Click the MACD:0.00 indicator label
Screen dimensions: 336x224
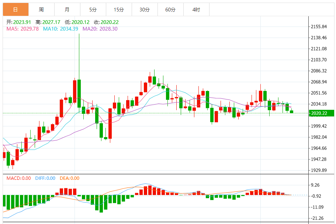point(19,178)
